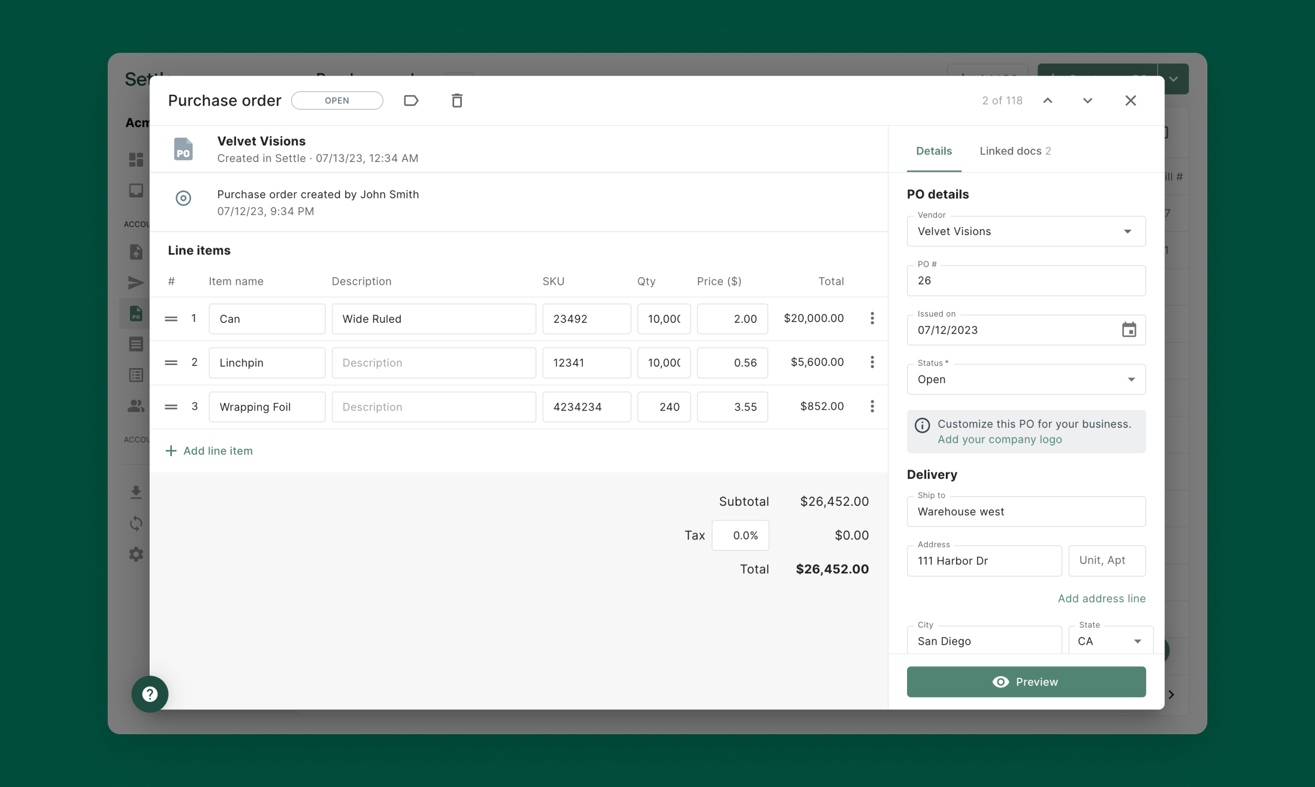Go to next purchase order arrow
Screen dimensions: 1315x787
[1087, 100]
